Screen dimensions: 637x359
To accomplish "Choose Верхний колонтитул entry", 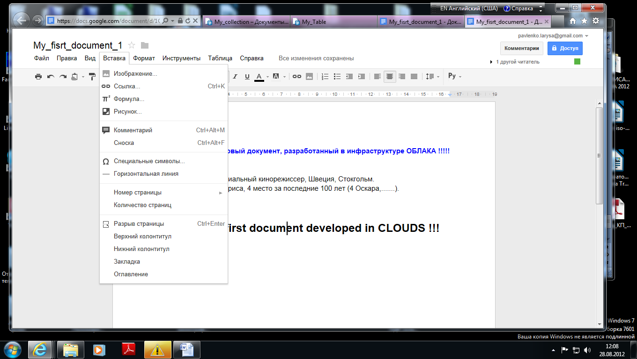I will click(163, 237).
